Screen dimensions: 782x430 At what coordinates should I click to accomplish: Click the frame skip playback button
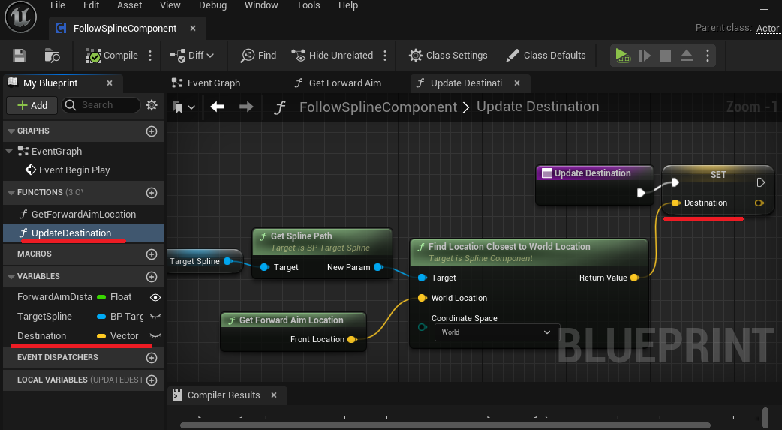(645, 56)
